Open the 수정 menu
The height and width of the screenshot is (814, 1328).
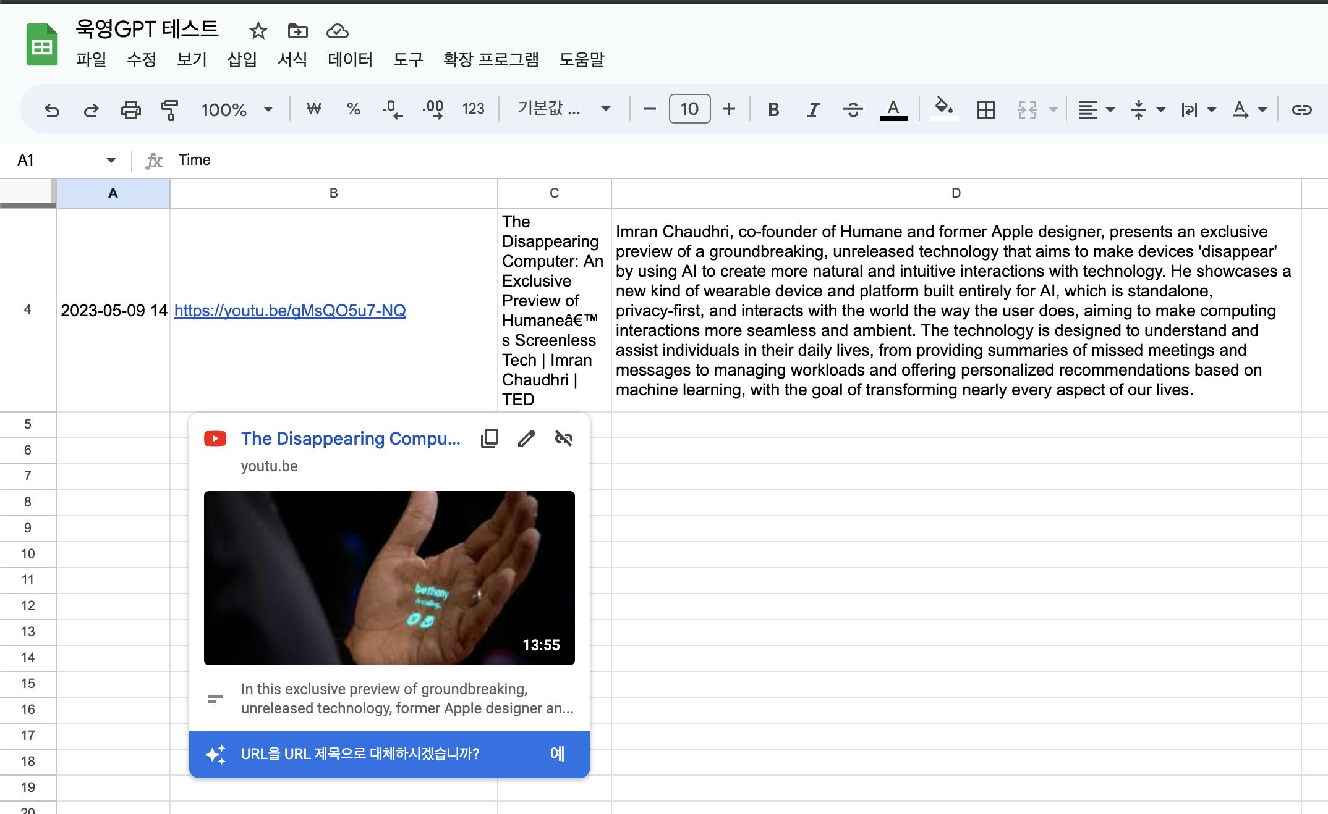click(x=142, y=59)
